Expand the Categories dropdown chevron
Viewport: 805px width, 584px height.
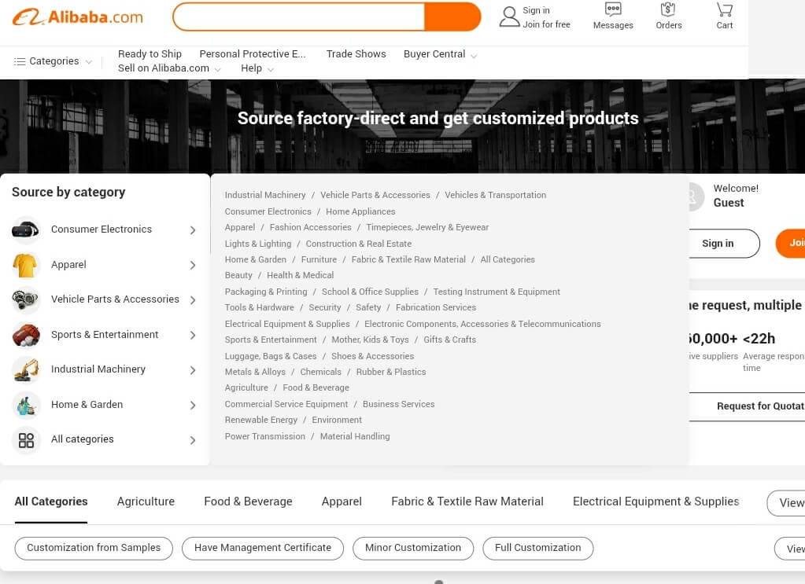point(89,62)
